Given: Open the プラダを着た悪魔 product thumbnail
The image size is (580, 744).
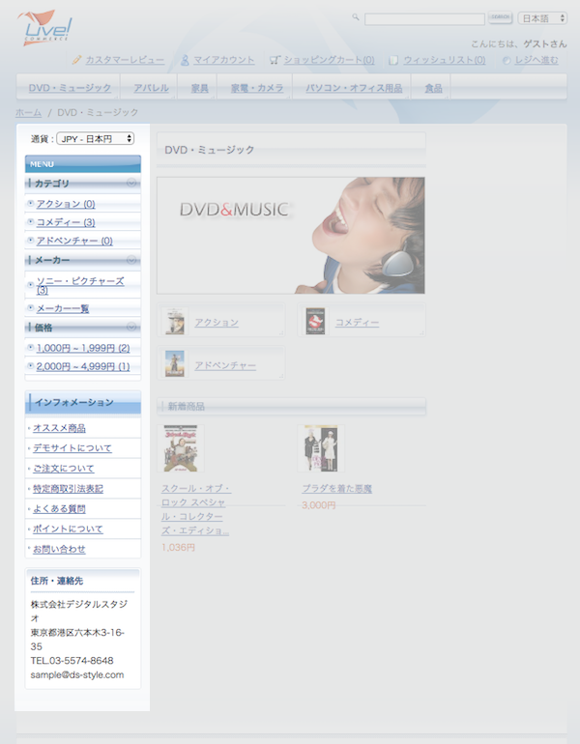Looking at the screenshot, I should 318,448.
